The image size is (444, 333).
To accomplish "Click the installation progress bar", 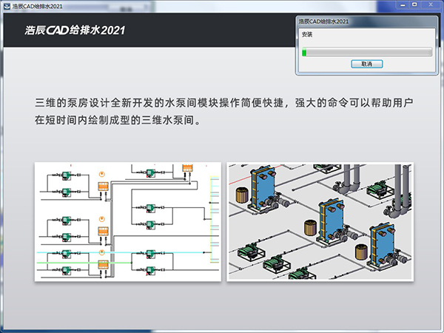I will click(366, 52).
